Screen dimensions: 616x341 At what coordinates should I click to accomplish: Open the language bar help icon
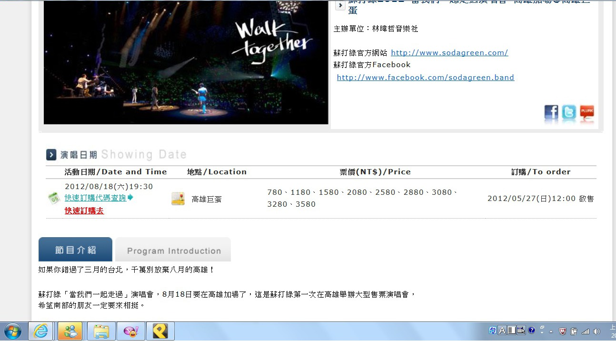click(532, 330)
